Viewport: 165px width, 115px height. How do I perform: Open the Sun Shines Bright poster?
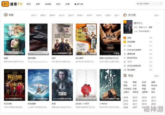click(86, 39)
